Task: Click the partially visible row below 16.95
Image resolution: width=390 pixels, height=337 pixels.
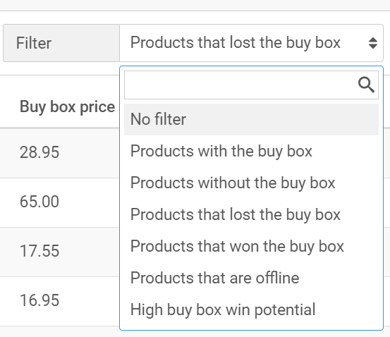Action: [60, 332]
